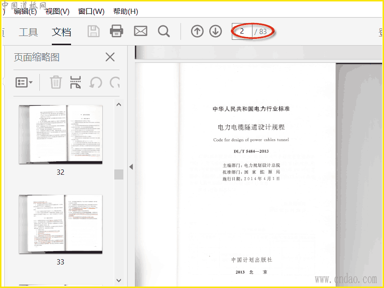Click line 施行日期：2014年4月1日
384x288 pixels.
click(251, 179)
